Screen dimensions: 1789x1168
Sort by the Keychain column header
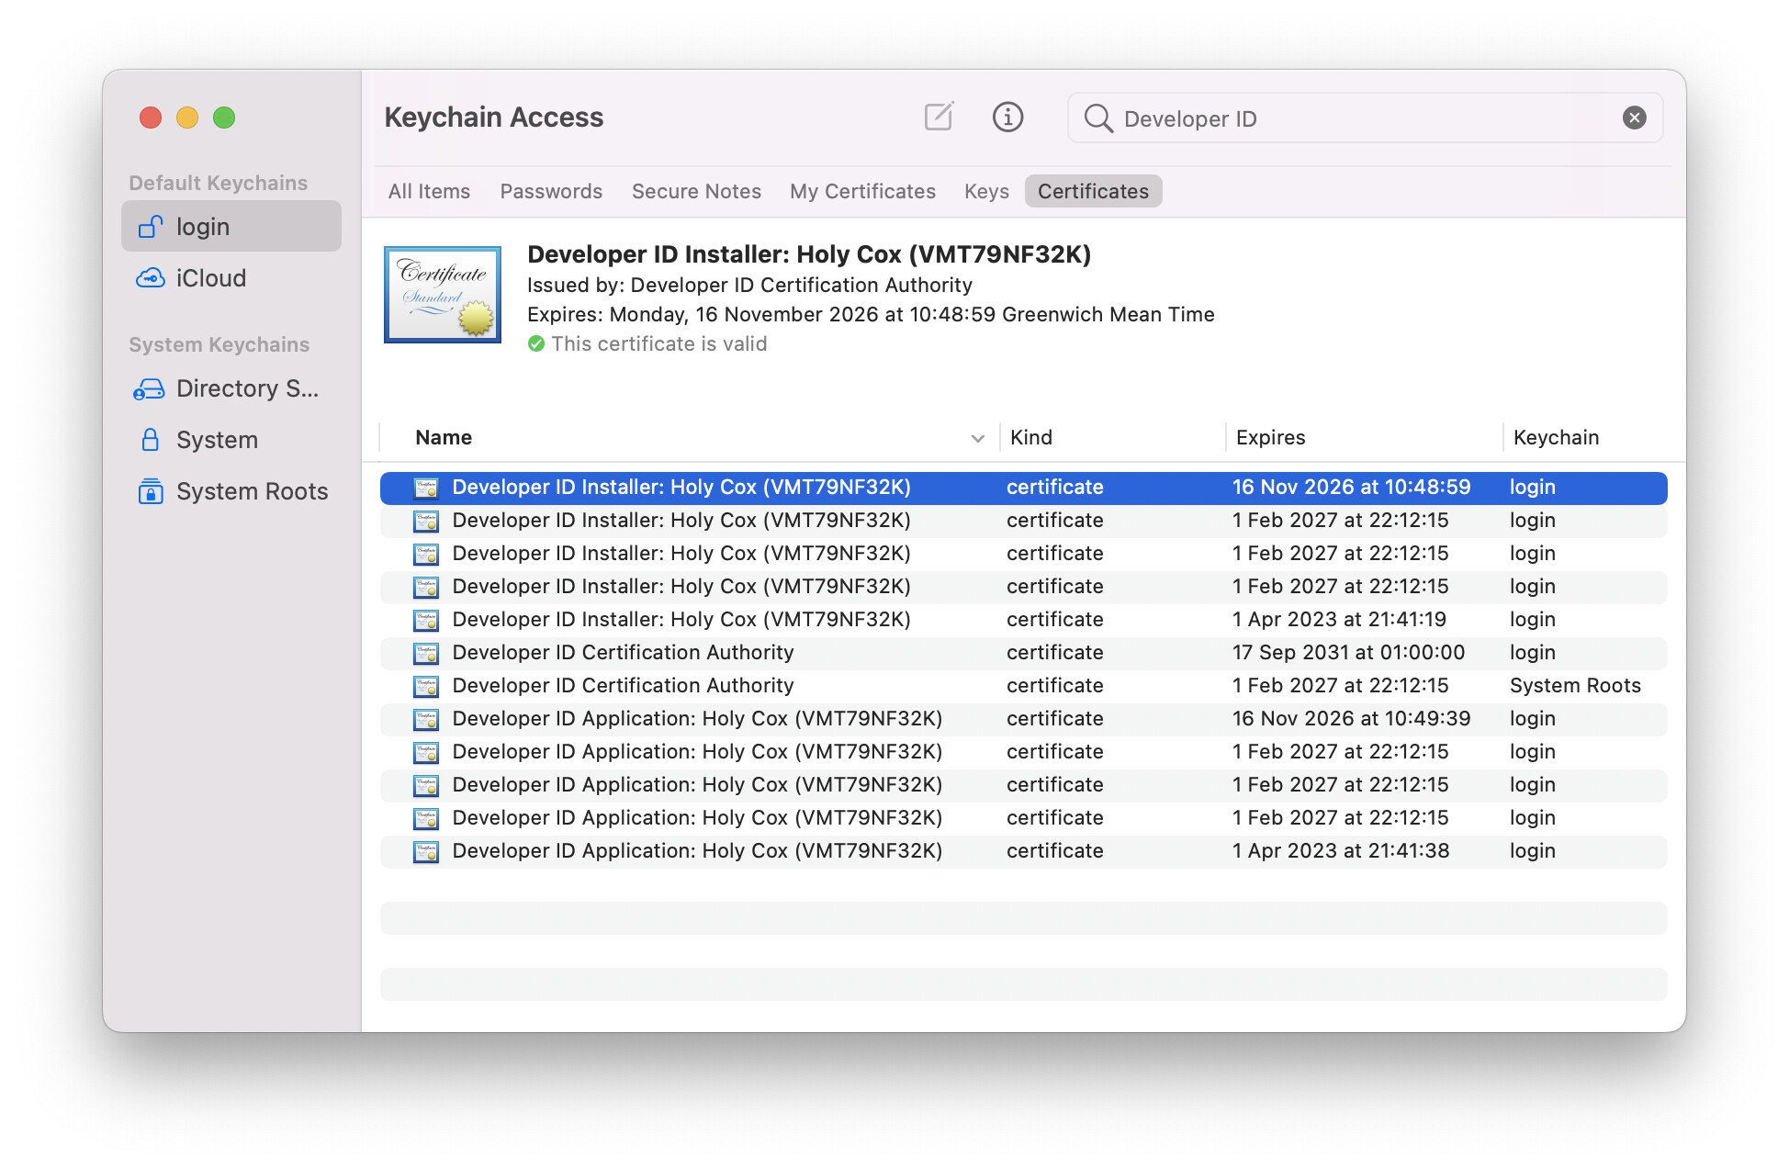1556,438
